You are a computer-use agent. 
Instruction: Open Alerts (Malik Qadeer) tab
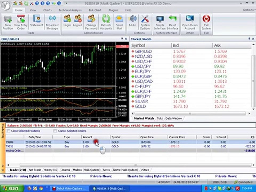click(125, 170)
